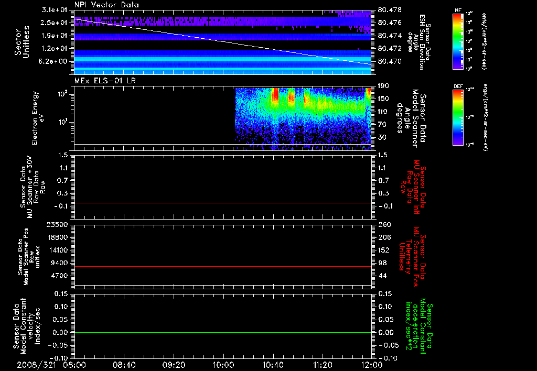
Task: Click the 80.474 sun elevation tick label
Action: tap(390, 36)
